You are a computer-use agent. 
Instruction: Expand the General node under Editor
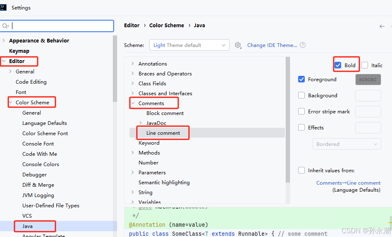[10, 72]
